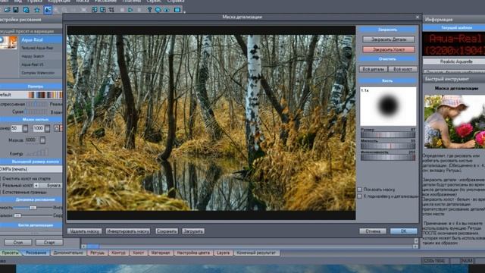This screenshot has width=485, height=273.
Task: Click the Всё детали clear button
Action: tap(374, 69)
